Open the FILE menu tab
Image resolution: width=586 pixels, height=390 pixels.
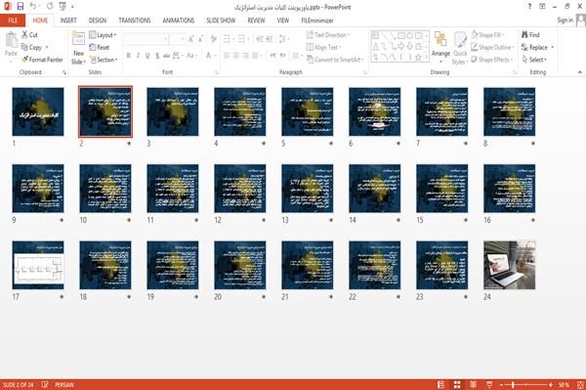coord(13,21)
